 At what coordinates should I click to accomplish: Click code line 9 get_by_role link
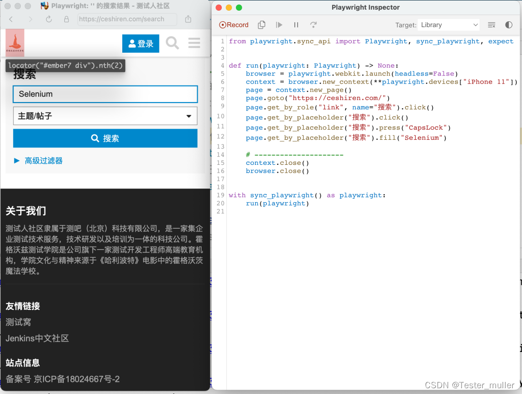coord(340,108)
